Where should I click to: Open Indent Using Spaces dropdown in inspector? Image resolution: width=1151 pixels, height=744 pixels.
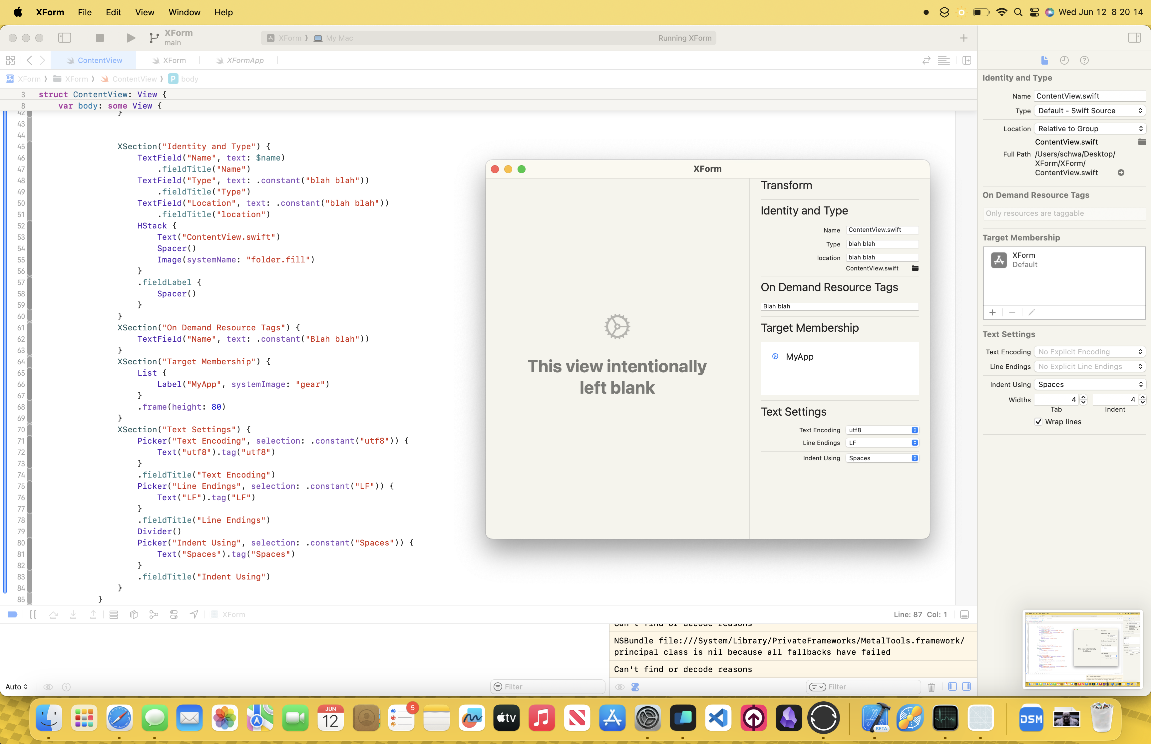tap(1090, 385)
